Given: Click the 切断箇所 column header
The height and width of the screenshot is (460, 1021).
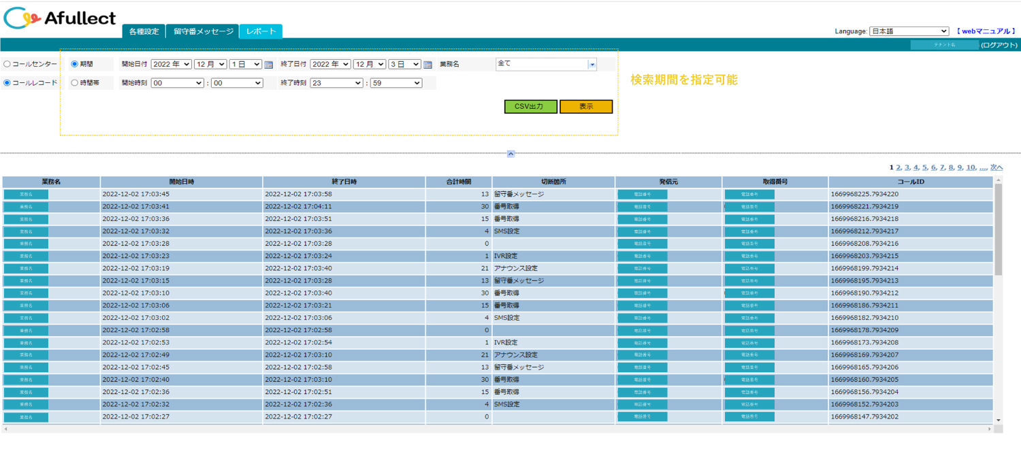Looking at the screenshot, I should point(553,182).
